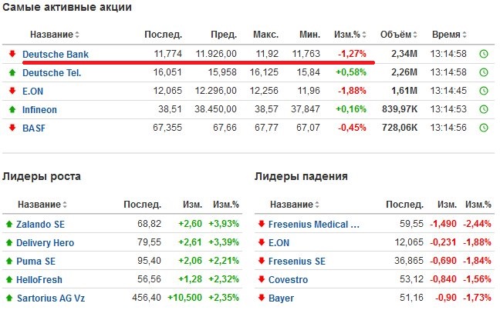Click the red down arrow beside Fresenius Medical
This screenshot has width=500, height=310.
tap(262, 224)
